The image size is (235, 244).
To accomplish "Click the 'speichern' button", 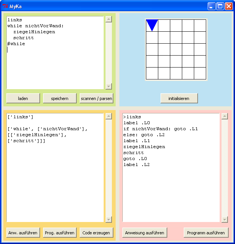I will coord(59,98).
